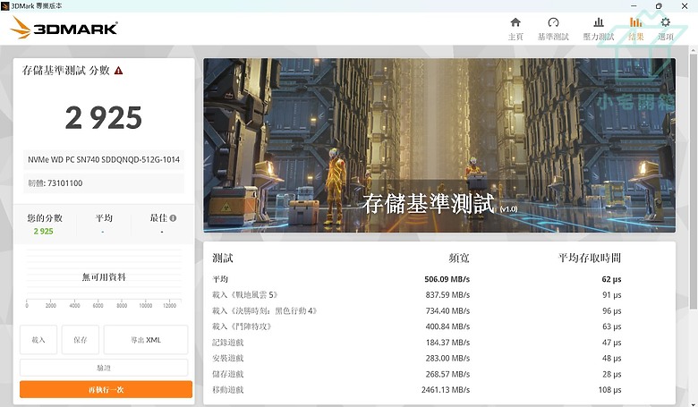Viewport: 698px width, 407px height.
Task: Click the 平均存取時間 column header
Action: [590, 258]
